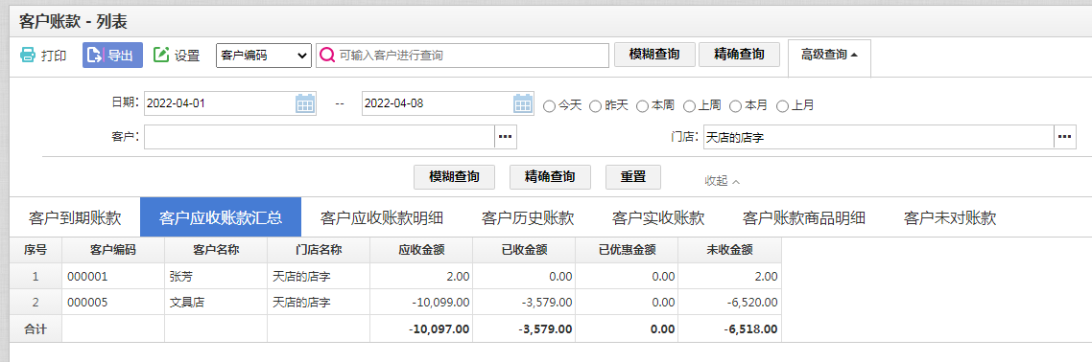This screenshot has height=362, width=1092.
Task: Select the 昨天 radio option
Action: 596,106
